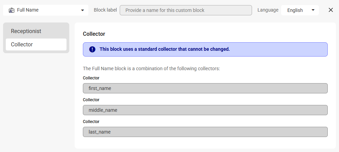
Task: Click the Collector section heading
Action: 94,34
